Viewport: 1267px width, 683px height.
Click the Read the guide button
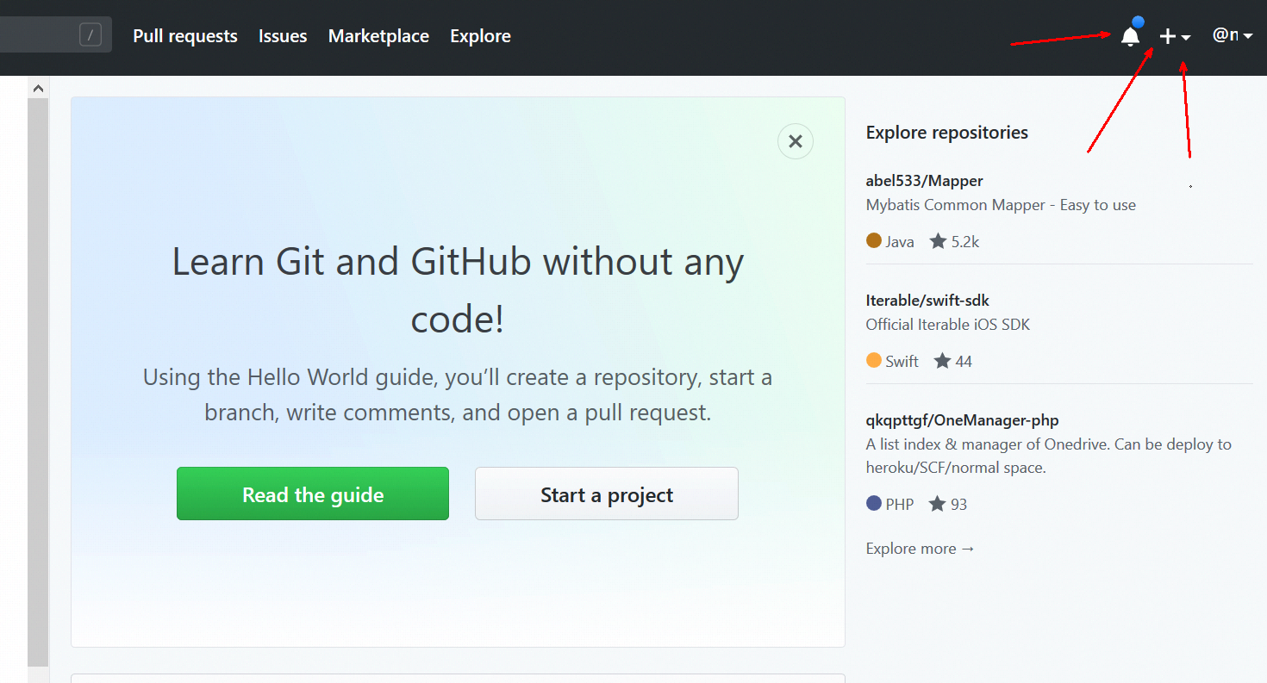pos(312,494)
